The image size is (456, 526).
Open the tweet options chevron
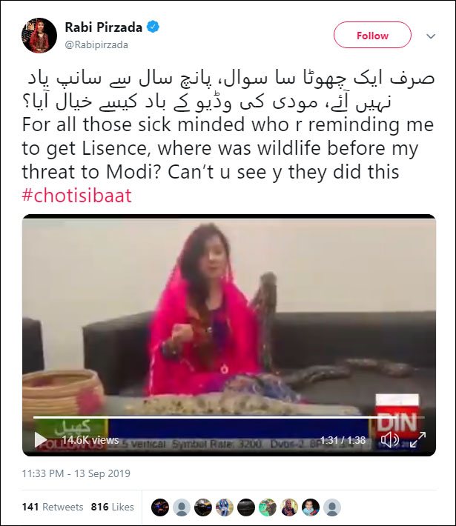coord(431,36)
